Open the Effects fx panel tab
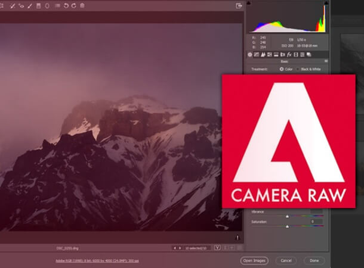 coord(289,55)
